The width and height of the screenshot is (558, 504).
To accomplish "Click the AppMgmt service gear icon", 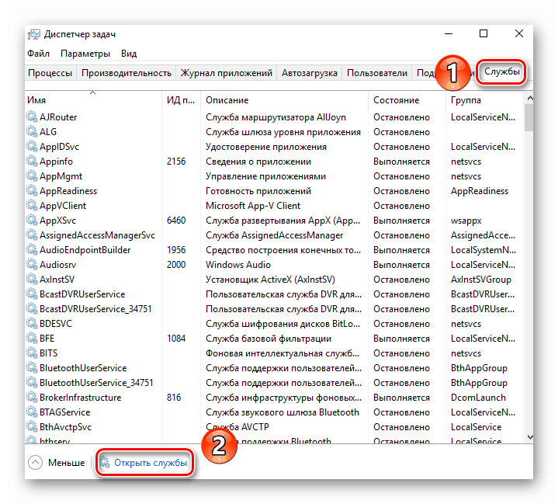I will point(32,176).
